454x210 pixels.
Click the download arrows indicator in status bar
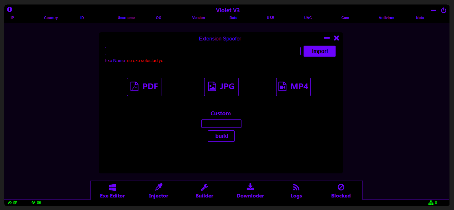33,203
